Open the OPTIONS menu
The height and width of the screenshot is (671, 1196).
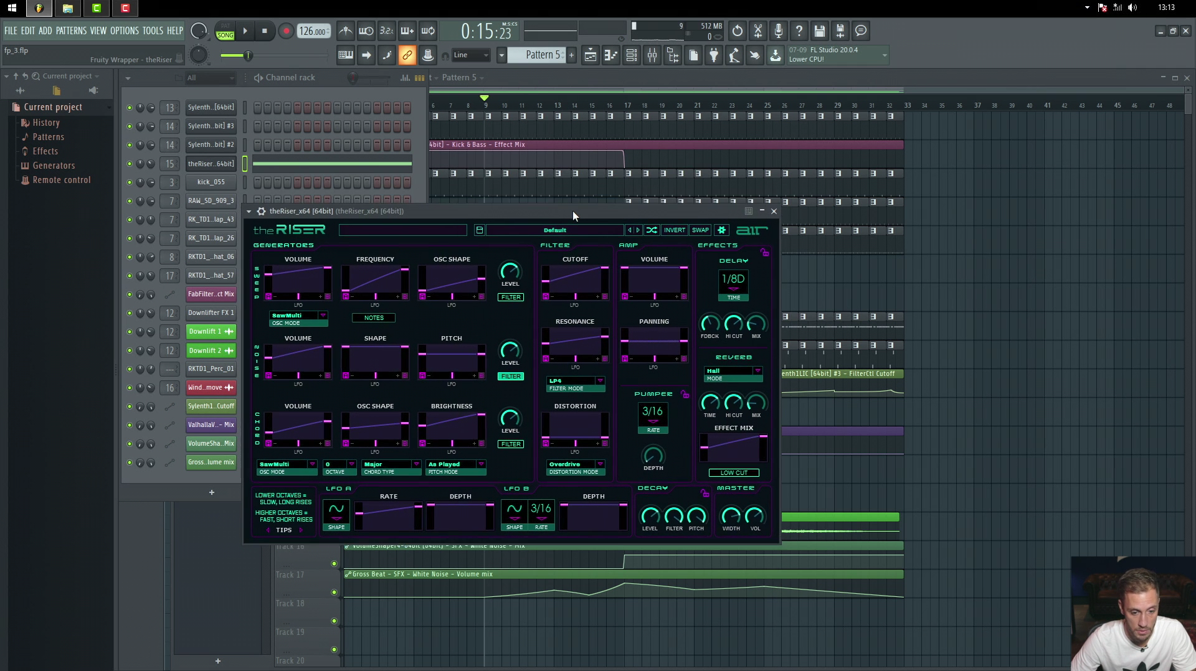[125, 30]
